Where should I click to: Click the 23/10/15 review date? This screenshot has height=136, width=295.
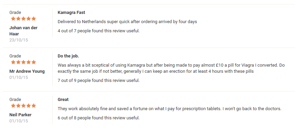click(19, 40)
